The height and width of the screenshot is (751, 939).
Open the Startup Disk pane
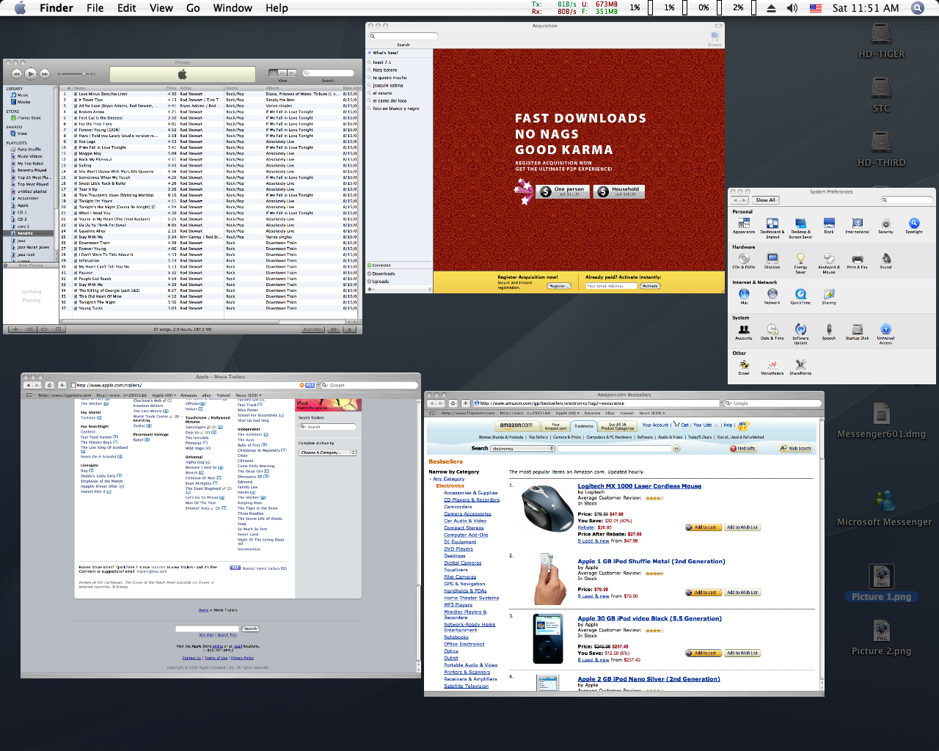coord(857,330)
